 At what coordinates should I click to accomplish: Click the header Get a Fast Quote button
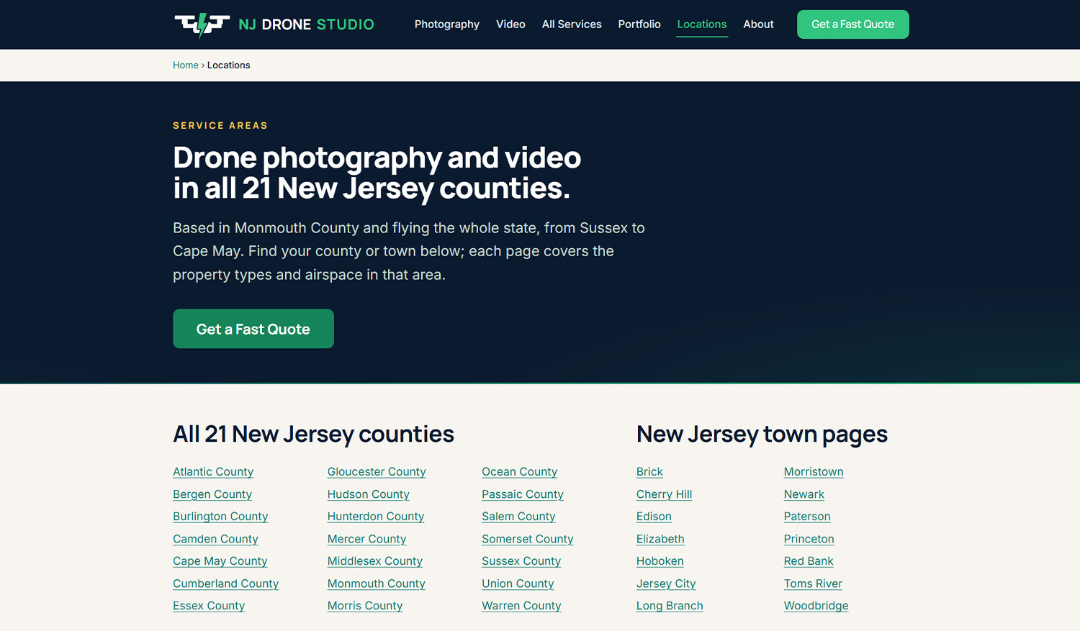(x=853, y=24)
